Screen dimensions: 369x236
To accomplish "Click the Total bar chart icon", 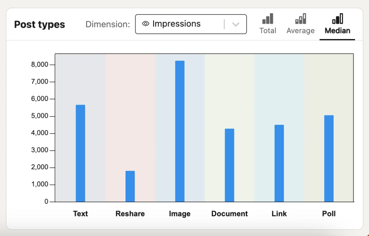I will [x=268, y=19].
